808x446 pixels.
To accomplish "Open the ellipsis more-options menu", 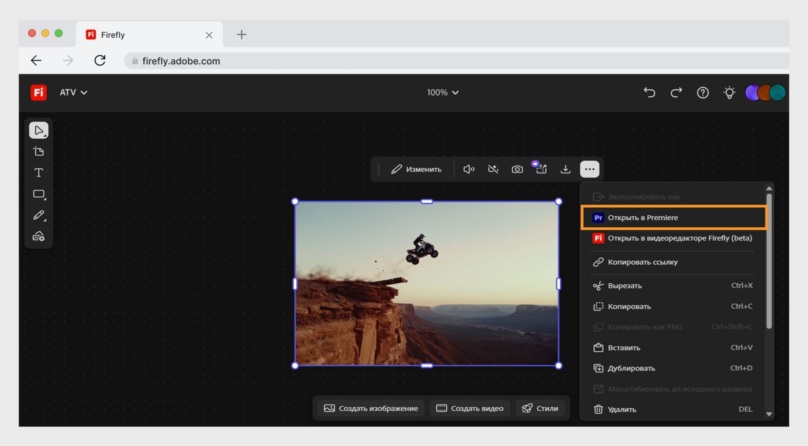I will [x=589, y=169].
